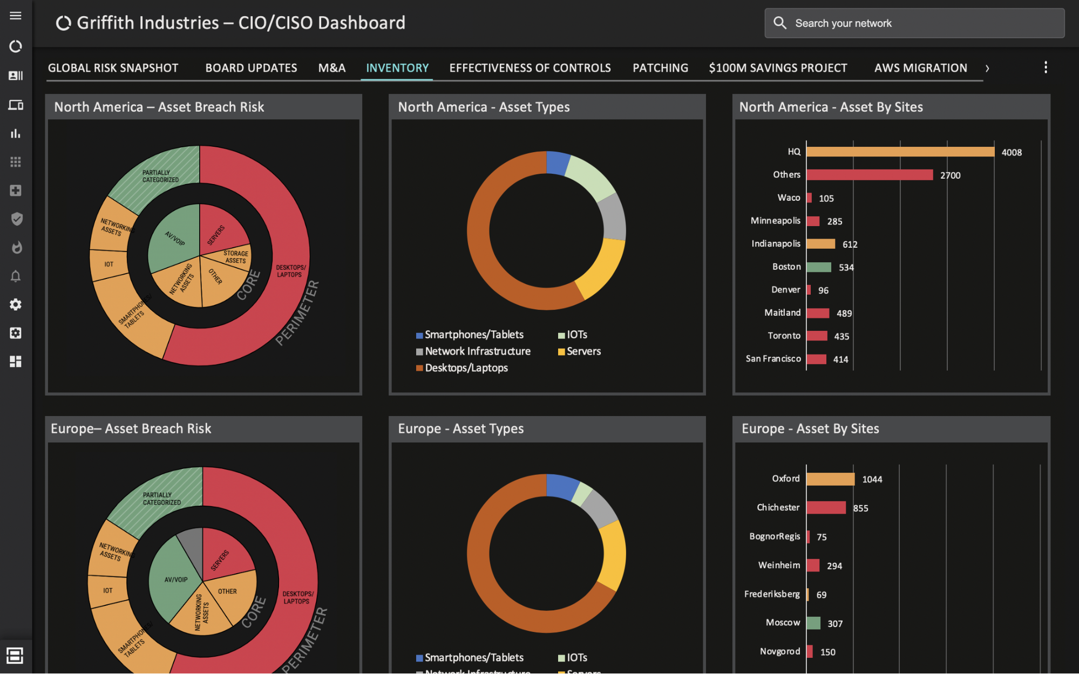This screenshot has height=674, width=1079.
Task: Click the Frederiksberg site label
Action: pyautogui.click(x=772, y=594)
